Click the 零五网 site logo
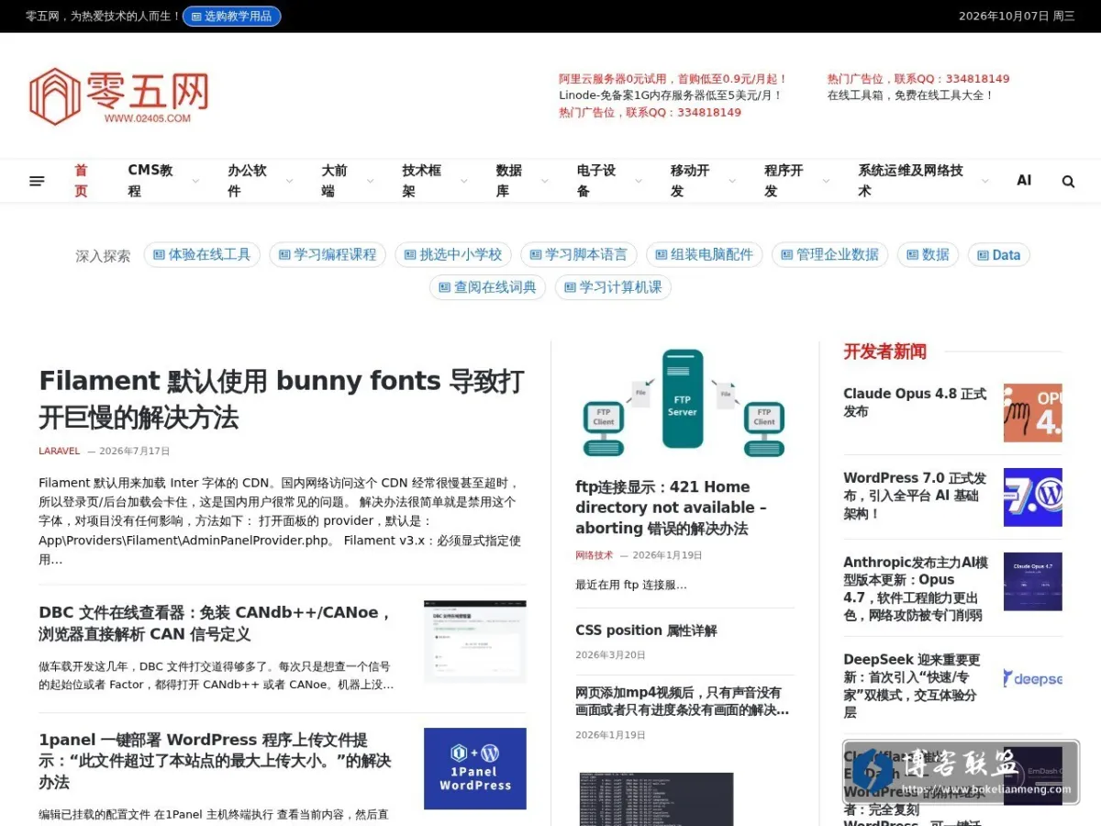Screen dimensions: 1101x826 click(119, 96)
